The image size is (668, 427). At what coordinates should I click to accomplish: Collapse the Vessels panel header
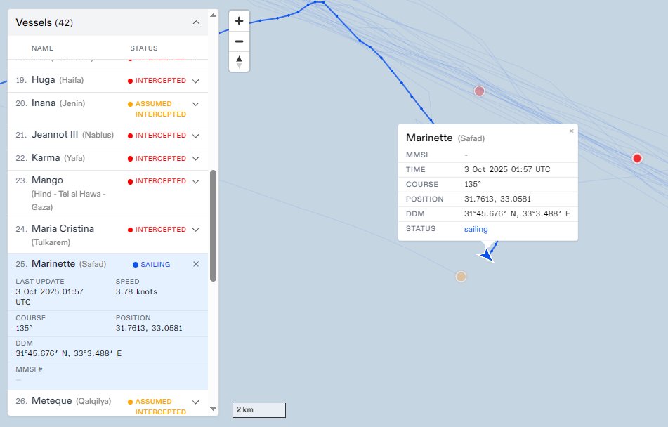click(x=196, y=22)
